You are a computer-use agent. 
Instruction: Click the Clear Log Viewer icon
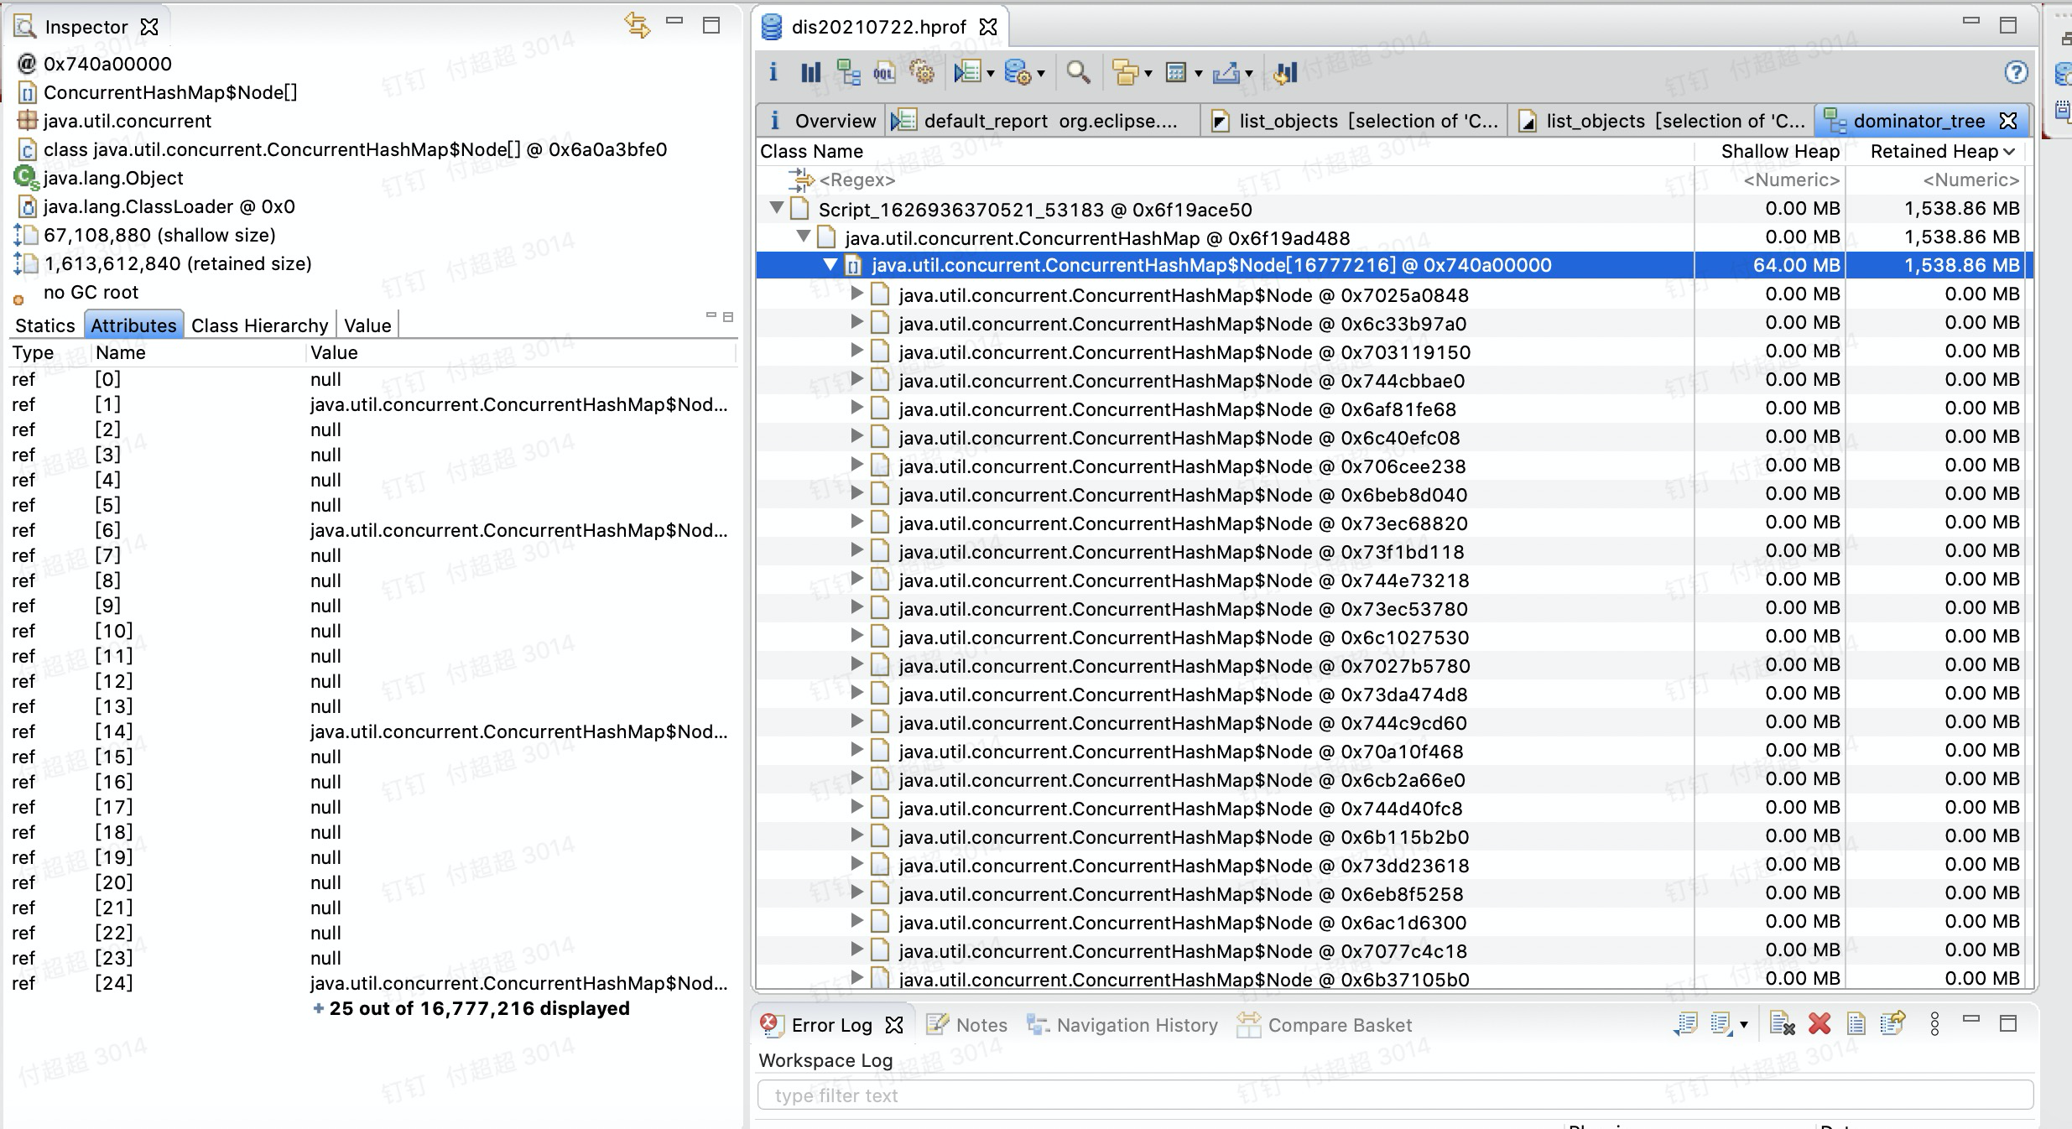[1782, 1023]
